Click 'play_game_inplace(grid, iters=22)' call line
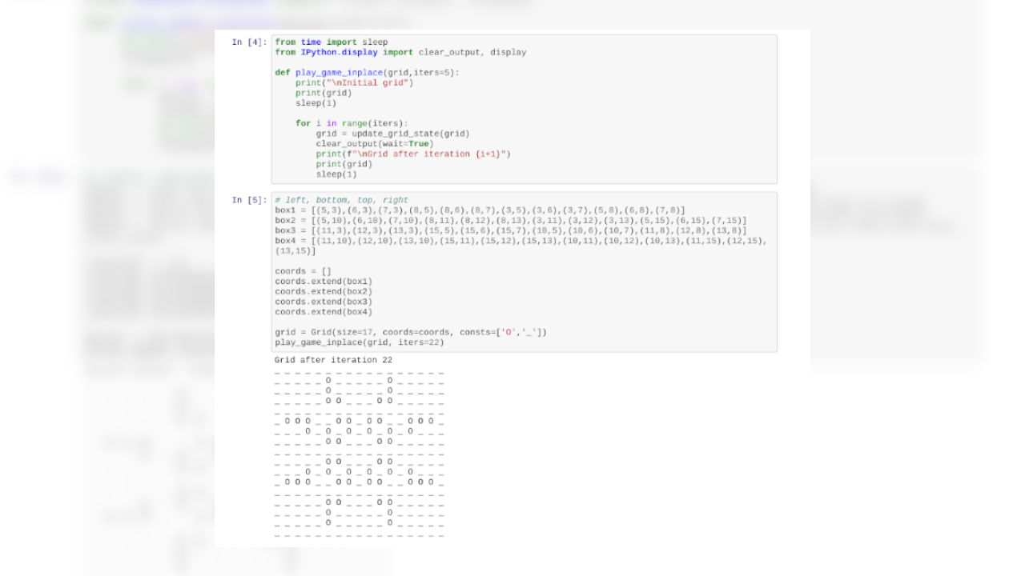This screenshot has height=576, width=1025. coord(360,342)
